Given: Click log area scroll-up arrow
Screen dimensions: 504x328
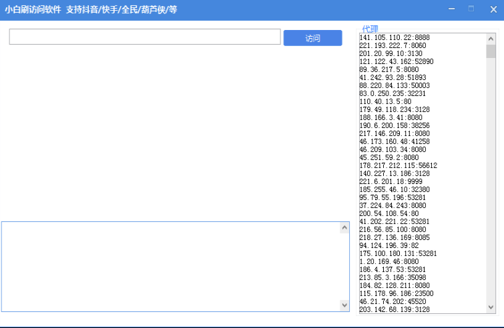Looking at the screenshot, I should pos(344,228).
